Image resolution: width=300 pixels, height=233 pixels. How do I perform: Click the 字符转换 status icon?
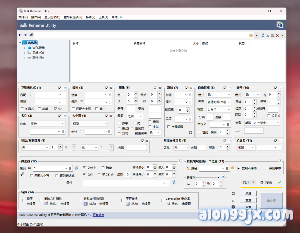(x=128, y=204)
